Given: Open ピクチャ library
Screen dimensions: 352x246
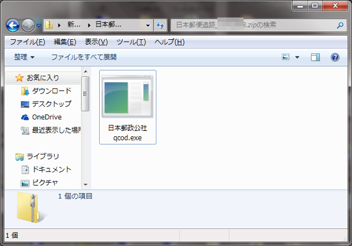Looking at the screenshot, I should [x=45, y=183].
